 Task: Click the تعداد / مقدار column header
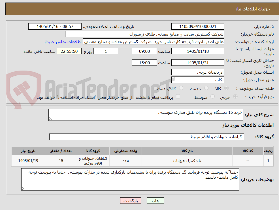pyautogui.click(x=61, y=151)
